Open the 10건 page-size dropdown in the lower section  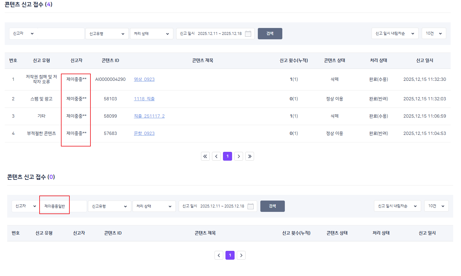pos(436,206)
